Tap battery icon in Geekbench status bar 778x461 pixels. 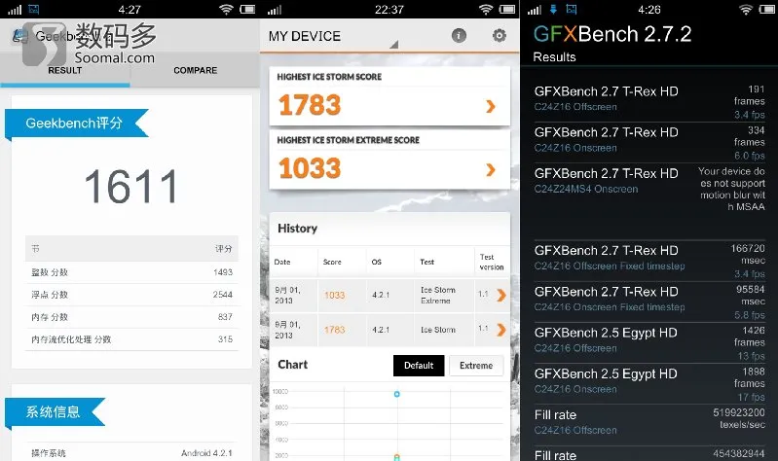click(x=247, y=9)
